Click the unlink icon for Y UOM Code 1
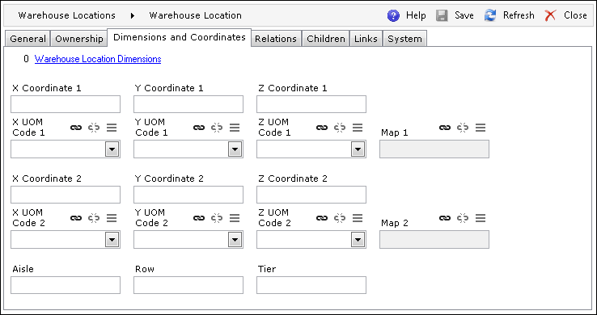Viewport: 597px width, 315px height. (x=217, y=128)
